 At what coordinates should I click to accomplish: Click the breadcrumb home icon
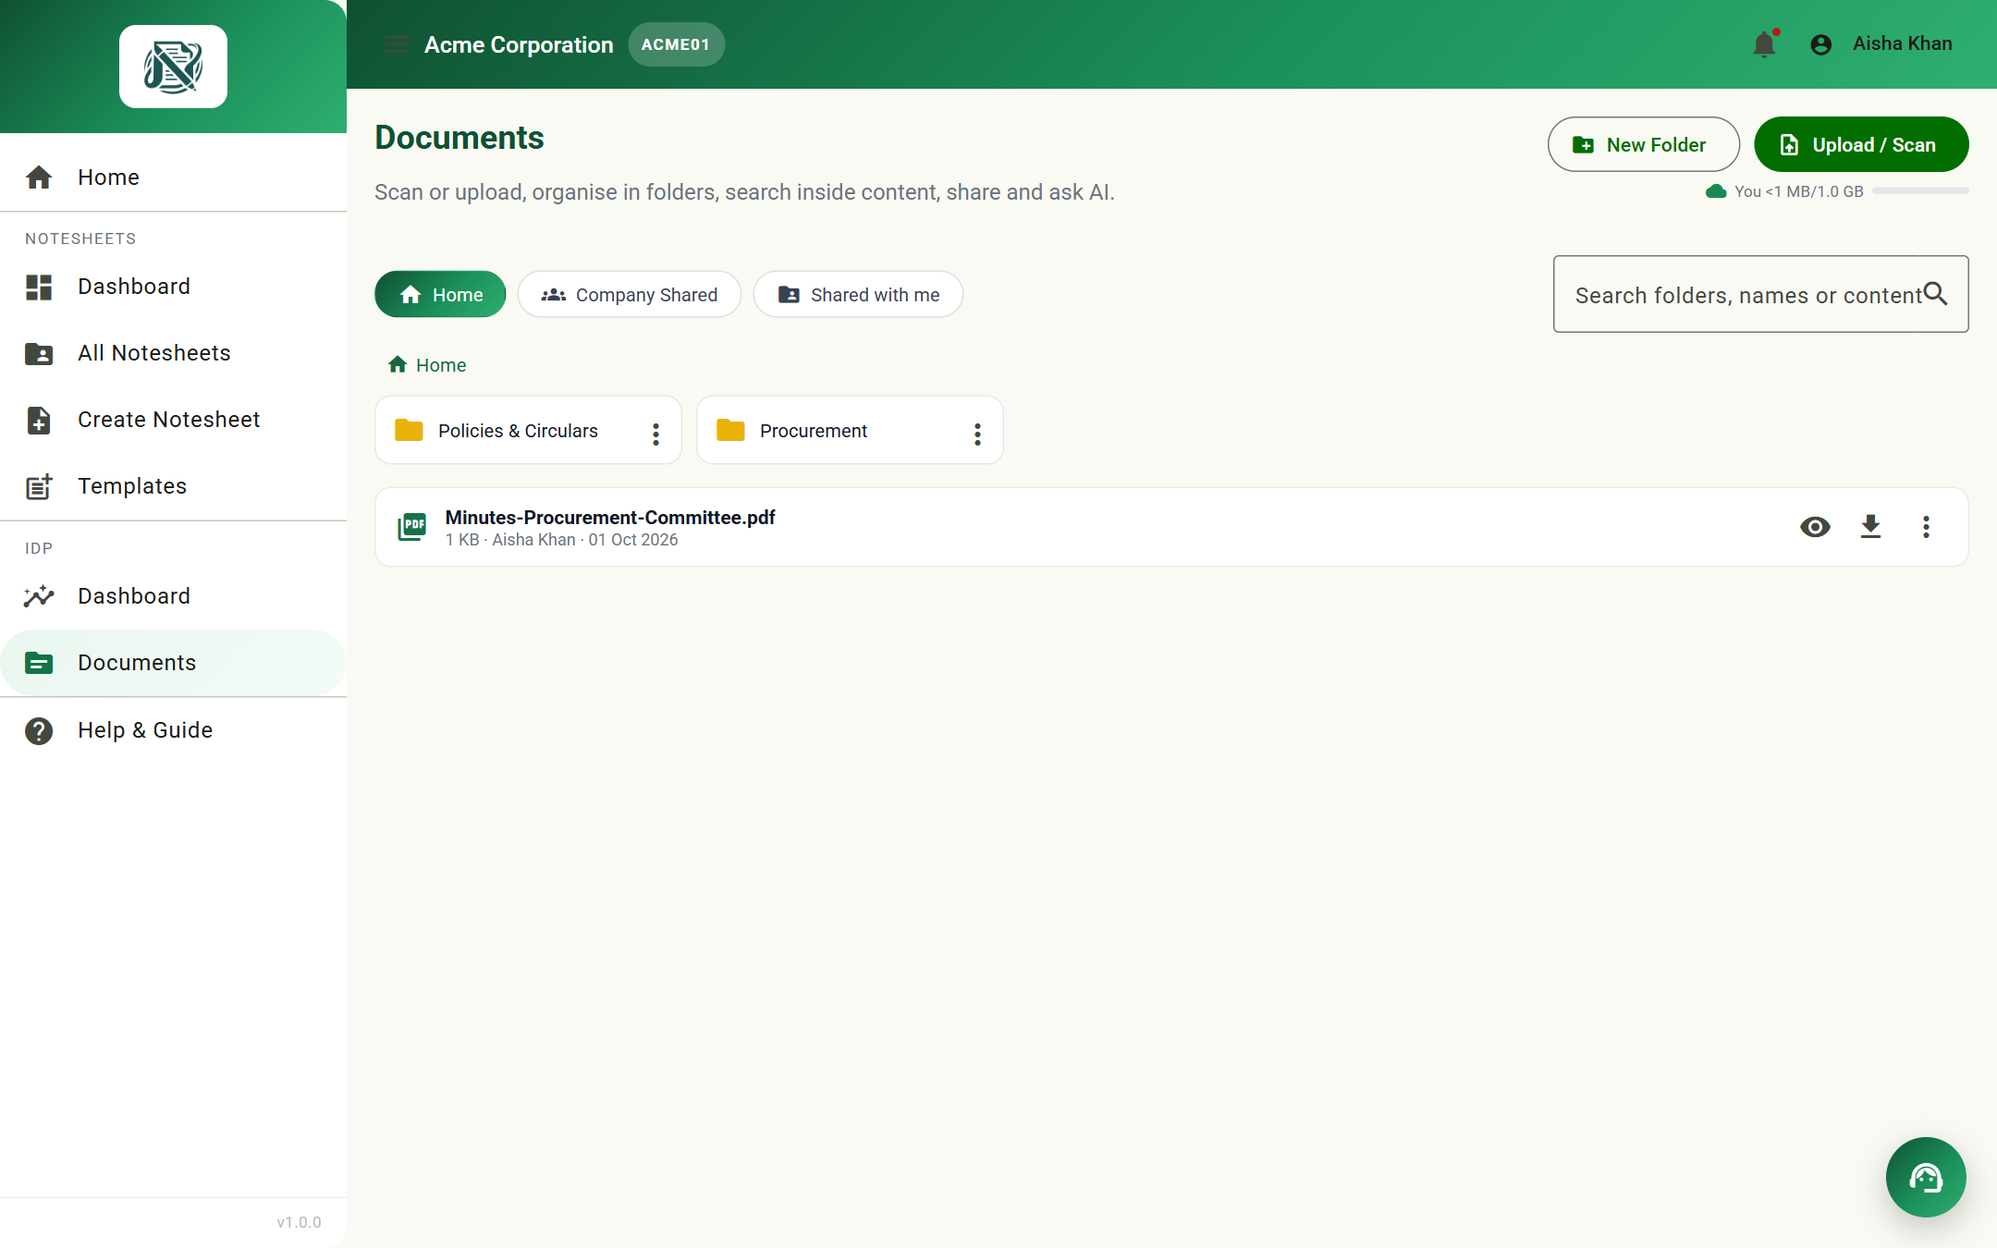pos(398,364)
